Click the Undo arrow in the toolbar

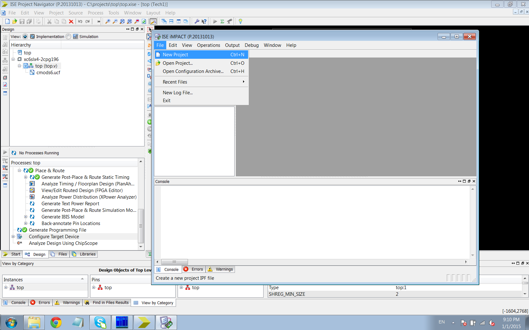[80, 21]
